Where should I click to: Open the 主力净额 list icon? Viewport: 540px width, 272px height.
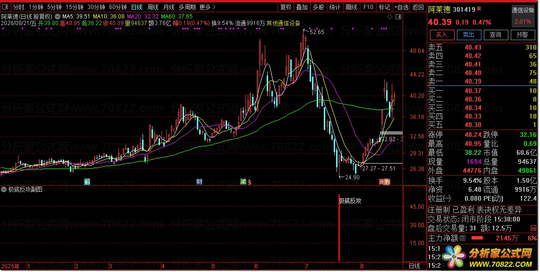click(463, 238)
